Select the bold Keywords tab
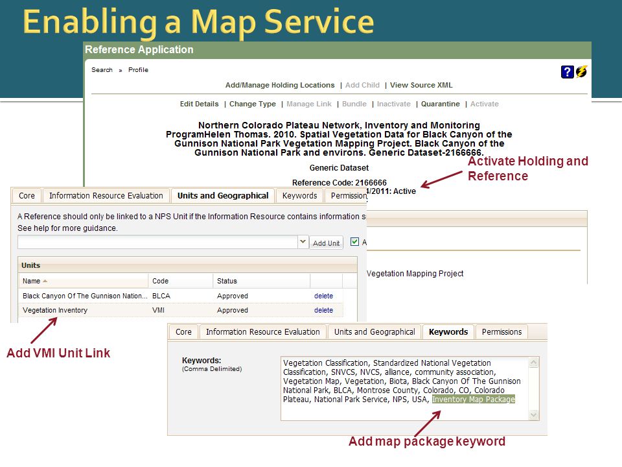 click(448, 332)
